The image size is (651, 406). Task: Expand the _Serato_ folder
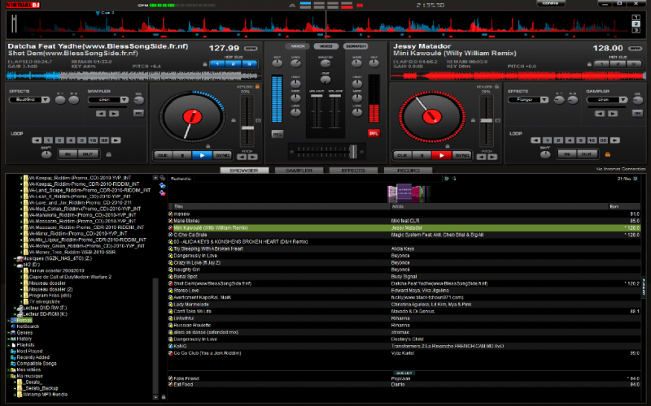click(x=15, y=382)
